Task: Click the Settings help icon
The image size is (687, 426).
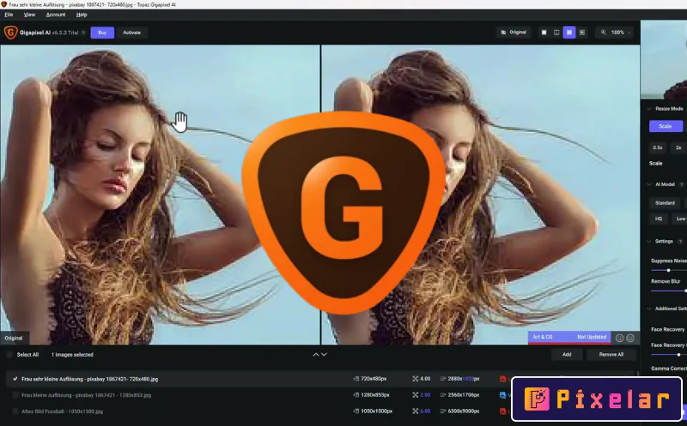Action: pyautogui.click(x=680, y=242)
